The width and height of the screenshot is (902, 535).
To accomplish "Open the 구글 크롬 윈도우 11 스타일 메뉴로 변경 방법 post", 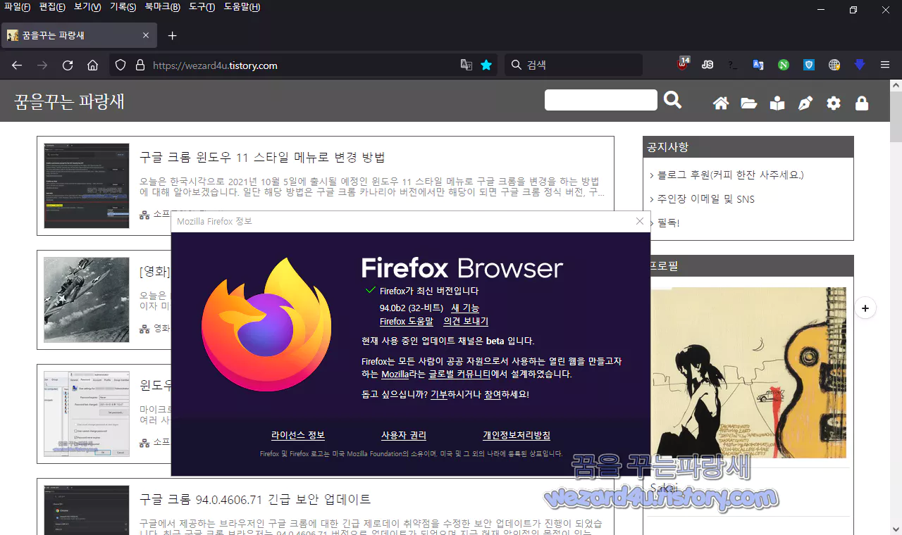I will (x=262, y=157).
